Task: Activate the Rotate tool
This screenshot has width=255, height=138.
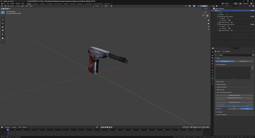Action: 3,23
